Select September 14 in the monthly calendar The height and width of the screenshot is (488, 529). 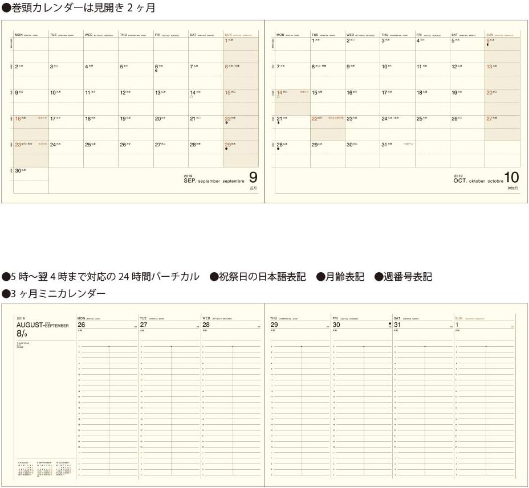[x=205, y=102]
